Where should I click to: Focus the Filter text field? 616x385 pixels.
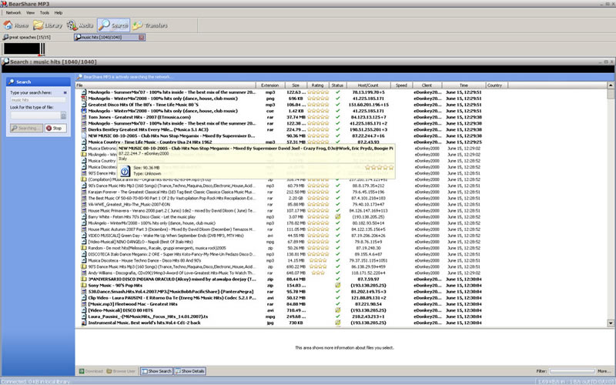[x=571, y=371]
